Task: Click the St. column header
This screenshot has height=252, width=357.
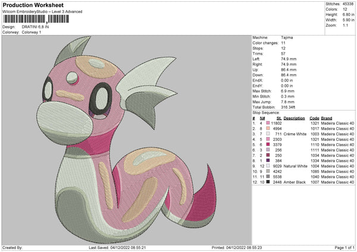Action: click(279, 118)
